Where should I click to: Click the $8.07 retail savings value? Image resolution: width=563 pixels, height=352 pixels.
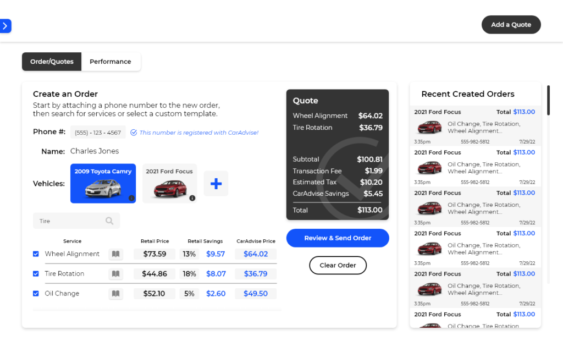[x=216, y=274]
